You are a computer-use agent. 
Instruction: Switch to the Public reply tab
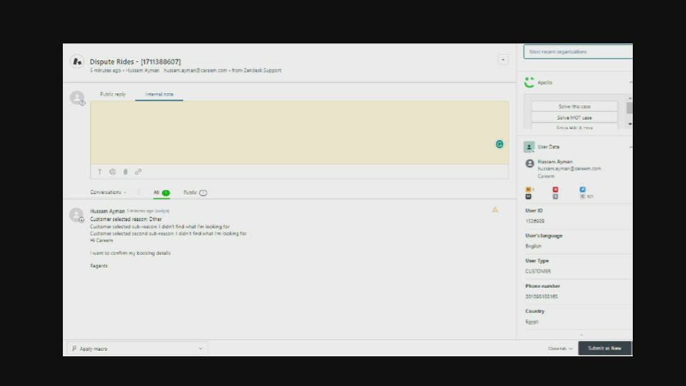pos(112,94)
